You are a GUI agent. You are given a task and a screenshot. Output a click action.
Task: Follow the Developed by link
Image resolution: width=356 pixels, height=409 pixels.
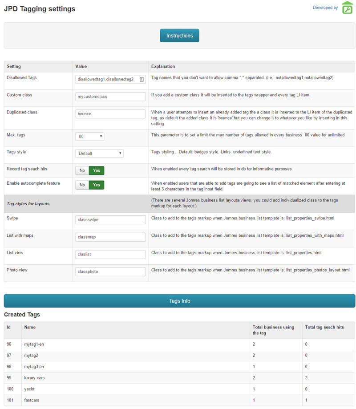coord(325,8)
